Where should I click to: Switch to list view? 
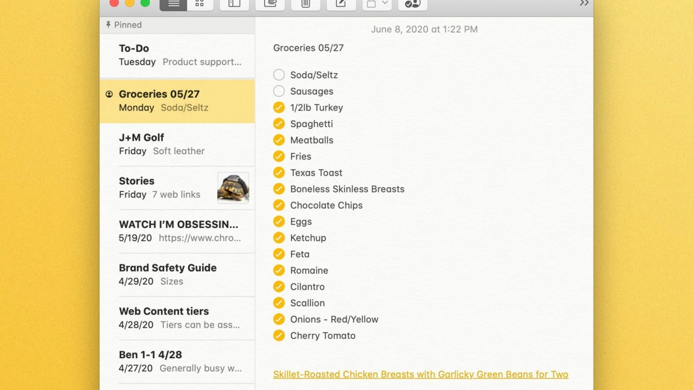point(173,4)
